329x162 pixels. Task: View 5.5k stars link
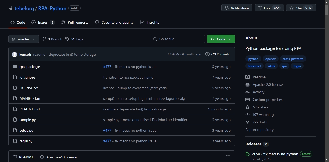257,107
